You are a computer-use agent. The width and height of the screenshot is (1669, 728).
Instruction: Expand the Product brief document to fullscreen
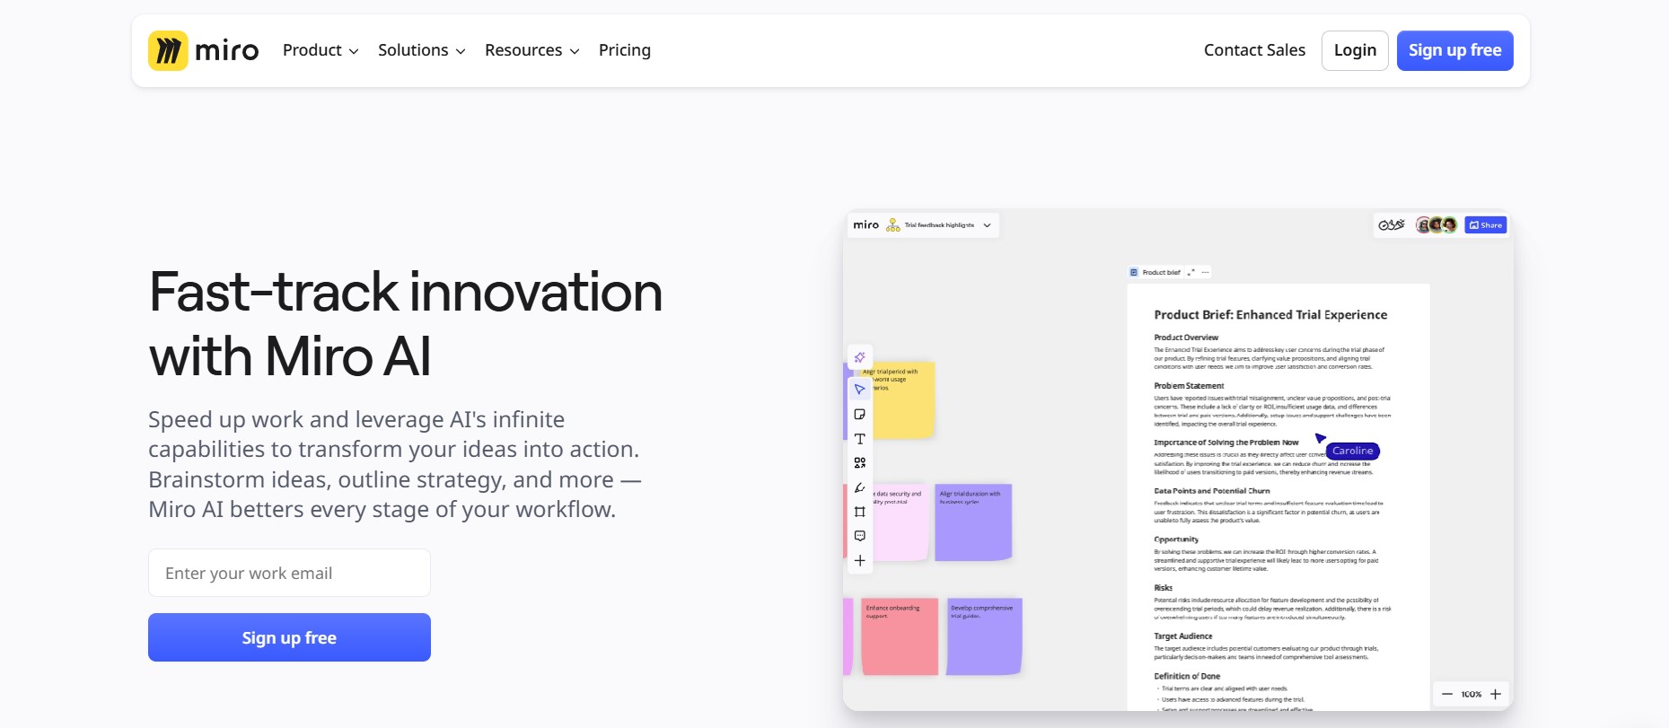coord(1190,272)
